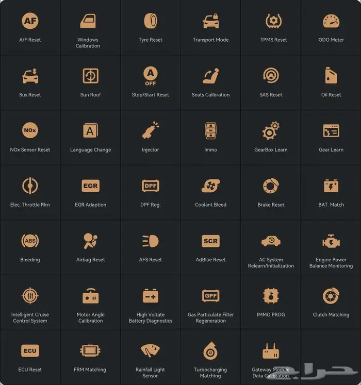Click the 'Motor Angle Calibration' label text

click(x=90, y=317)
